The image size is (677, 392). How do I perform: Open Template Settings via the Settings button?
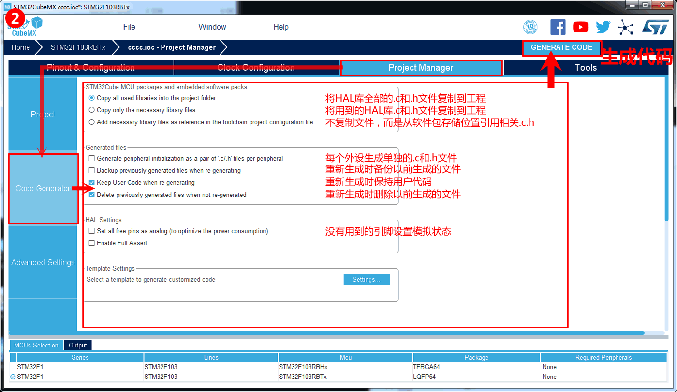click(x=366, y=279)
